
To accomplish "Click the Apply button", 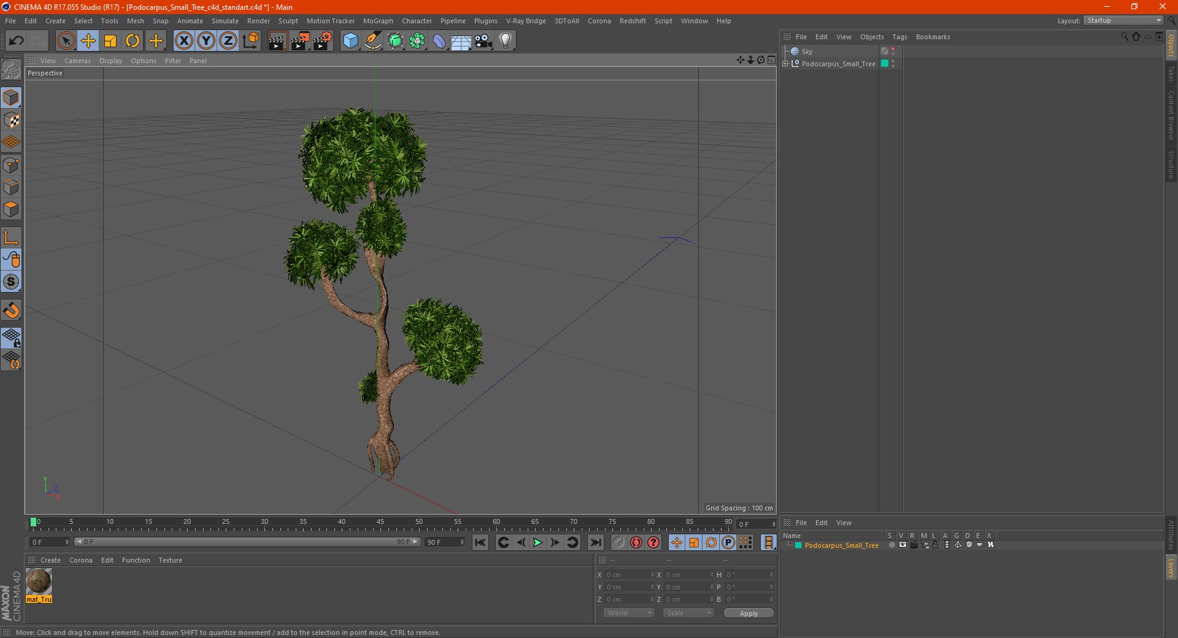I will (x=749, y=613).
